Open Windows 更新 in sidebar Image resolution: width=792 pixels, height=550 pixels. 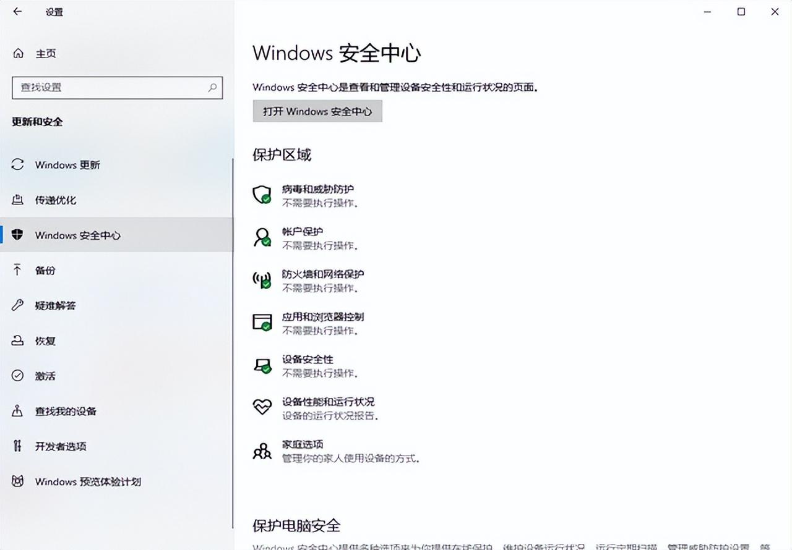click(x=116, y=164)
